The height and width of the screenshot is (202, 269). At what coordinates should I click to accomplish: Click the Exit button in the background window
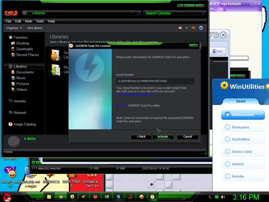pos(218,51)
